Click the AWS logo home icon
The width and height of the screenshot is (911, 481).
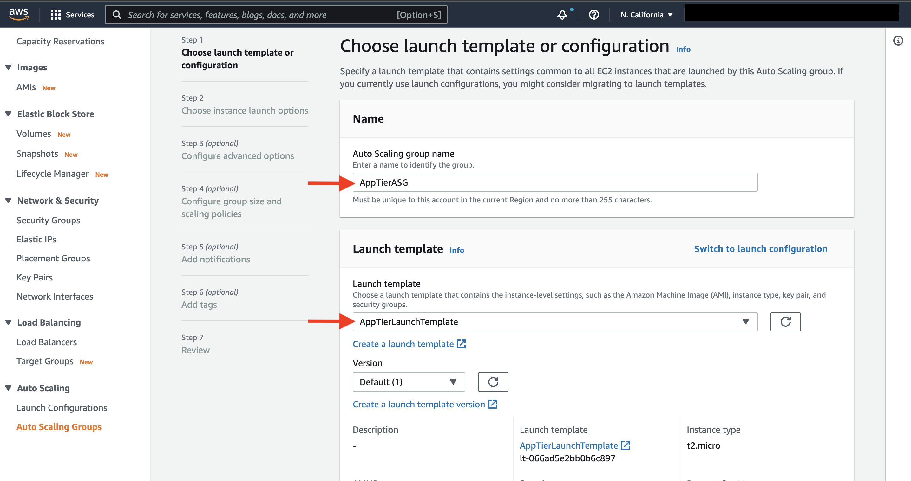point(18,14)
